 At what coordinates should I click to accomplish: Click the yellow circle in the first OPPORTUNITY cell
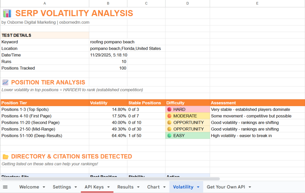pos(169,122)
